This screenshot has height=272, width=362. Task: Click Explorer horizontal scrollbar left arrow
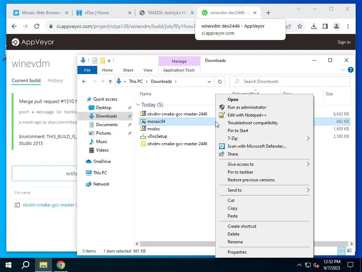pos(137,244)
